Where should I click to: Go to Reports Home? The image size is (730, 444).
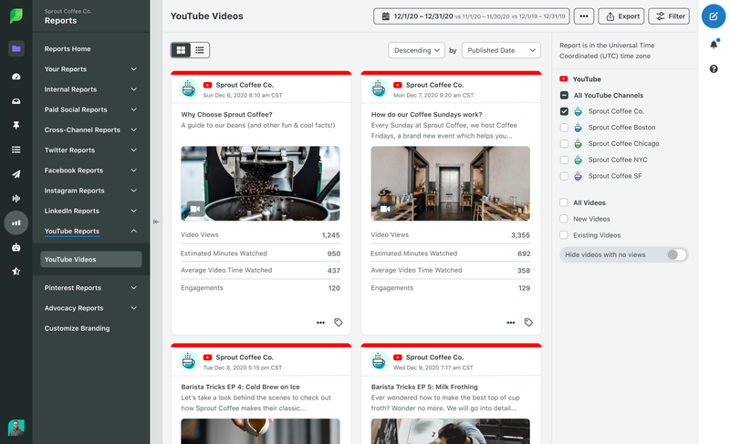point(68,49)
